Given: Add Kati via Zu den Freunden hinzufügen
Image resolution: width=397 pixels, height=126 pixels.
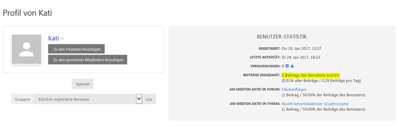Looking at the screenshot, I should [76, 49].
